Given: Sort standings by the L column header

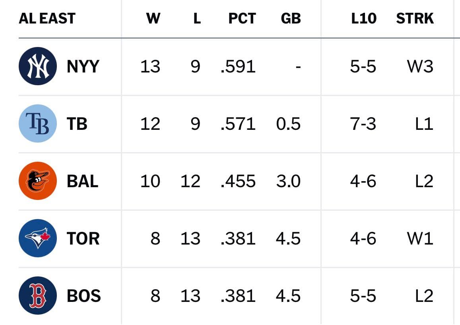Looking at the screenshot, I should tap(197, 18).
